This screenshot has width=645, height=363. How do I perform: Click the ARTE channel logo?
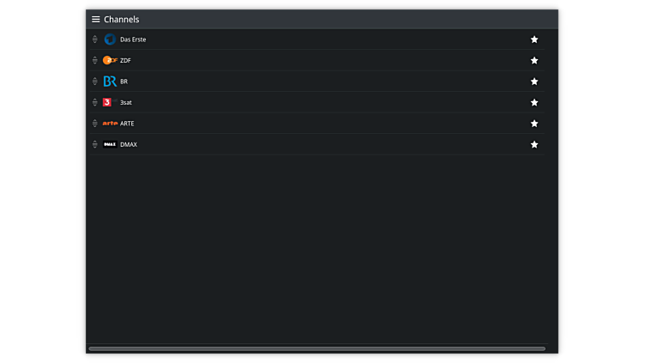[110, 124]
